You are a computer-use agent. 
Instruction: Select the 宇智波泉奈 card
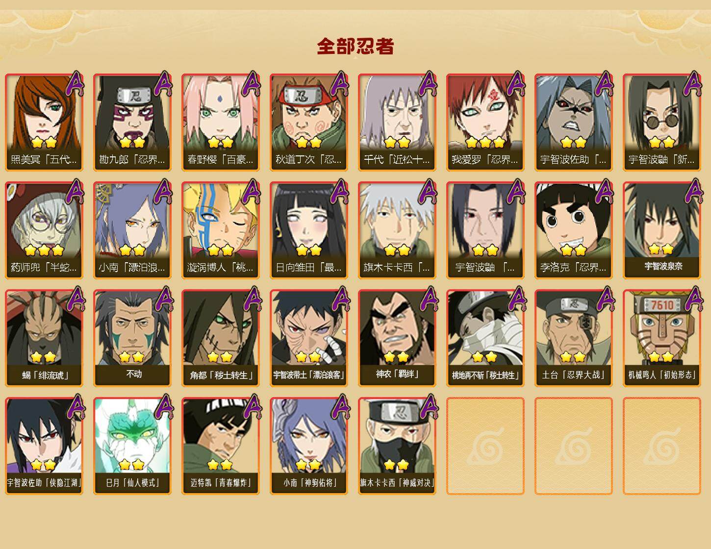pos(662,230)
